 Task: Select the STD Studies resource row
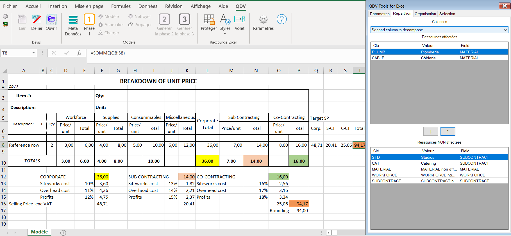coord(439,157)
